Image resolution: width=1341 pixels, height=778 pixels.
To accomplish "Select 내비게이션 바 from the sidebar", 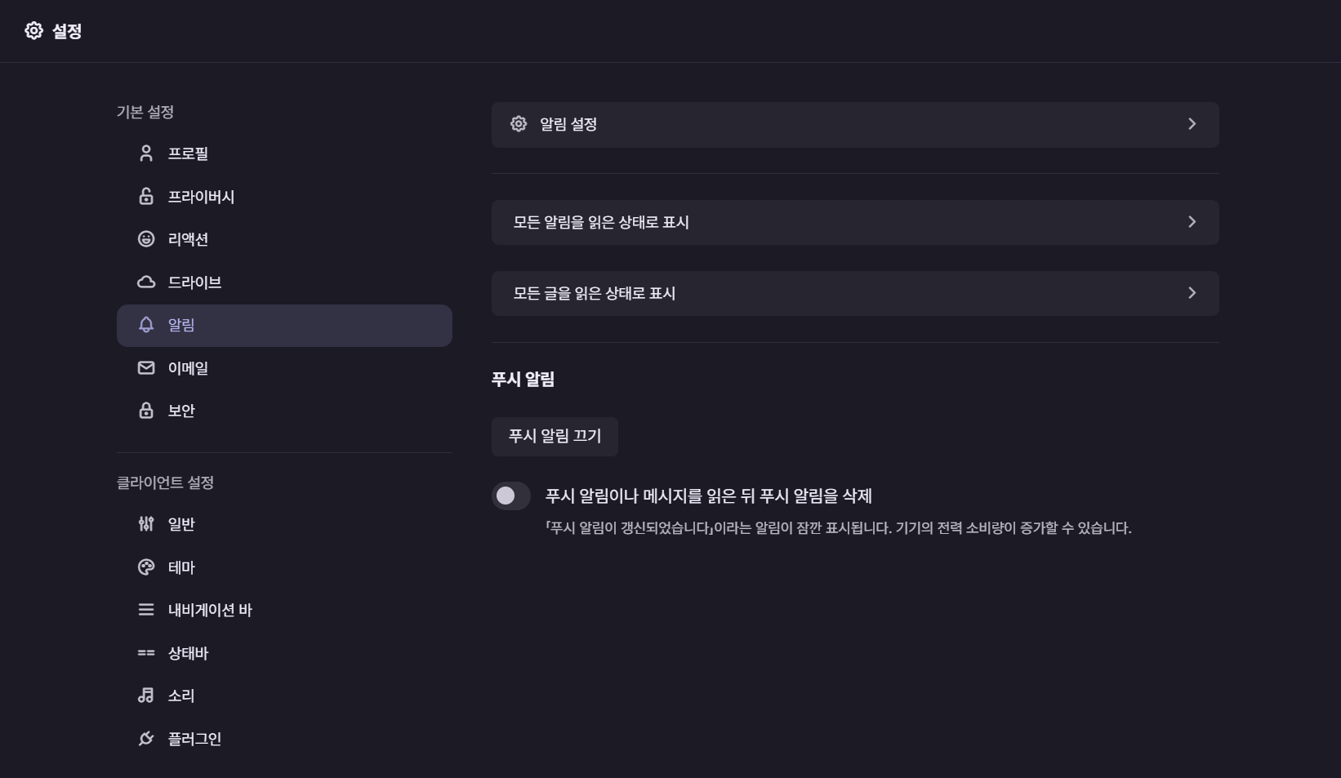I will pyautogui.click(x=208, y=610).
